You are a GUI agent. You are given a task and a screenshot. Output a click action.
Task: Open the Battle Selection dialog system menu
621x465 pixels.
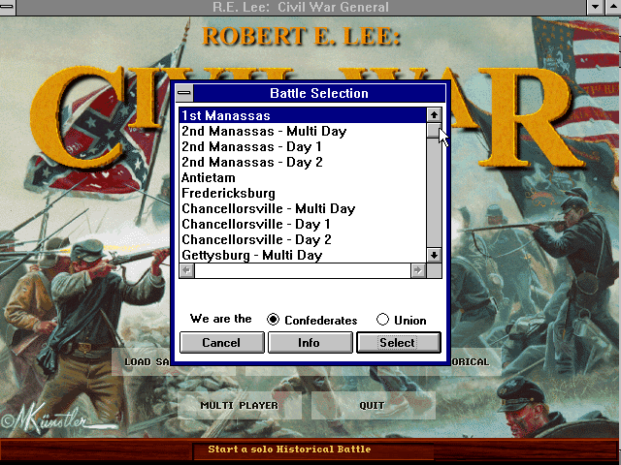click(184, 93)
